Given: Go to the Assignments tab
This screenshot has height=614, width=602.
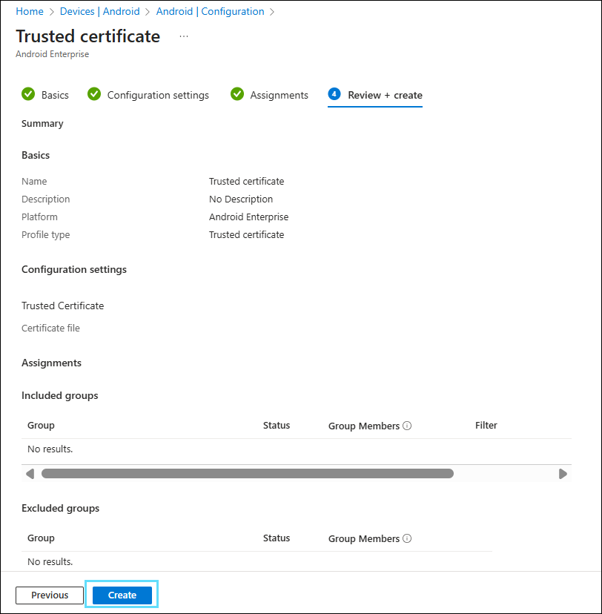Looking at the screenshot, I should [x=279, y=95].
